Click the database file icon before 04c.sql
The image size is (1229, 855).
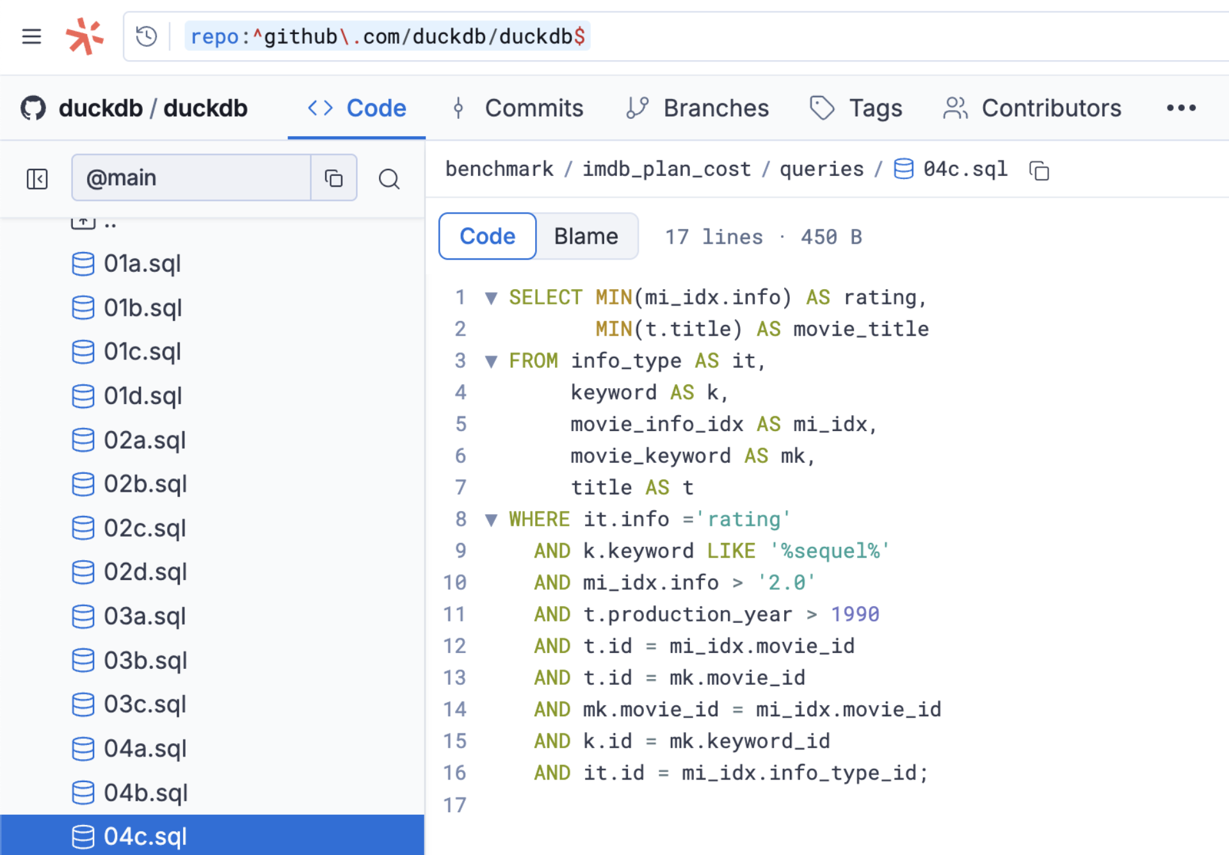click(903, 169)
